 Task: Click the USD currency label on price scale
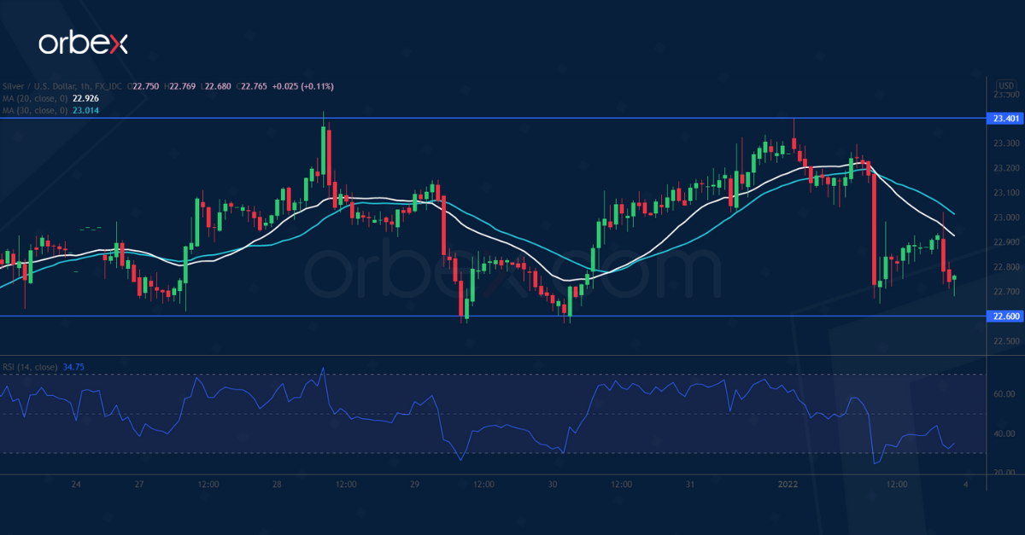point(1004,85)
